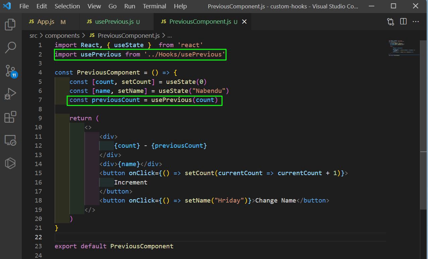Open the Remote Explorer view
Image resolution: width=428 pixels, height=259 pixels.
tap(10, 140)
